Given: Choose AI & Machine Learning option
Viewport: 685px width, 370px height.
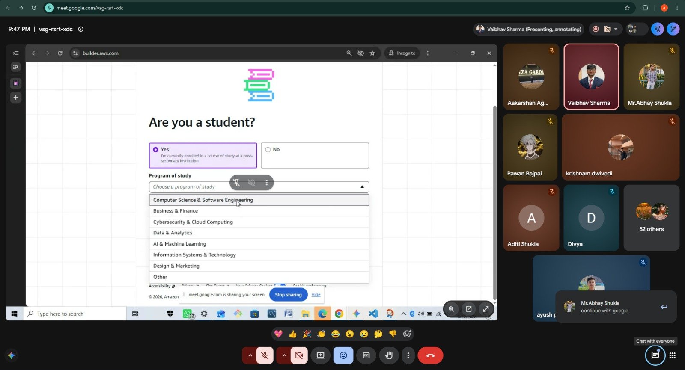Looking at the screenshot, I should point(259,244).
